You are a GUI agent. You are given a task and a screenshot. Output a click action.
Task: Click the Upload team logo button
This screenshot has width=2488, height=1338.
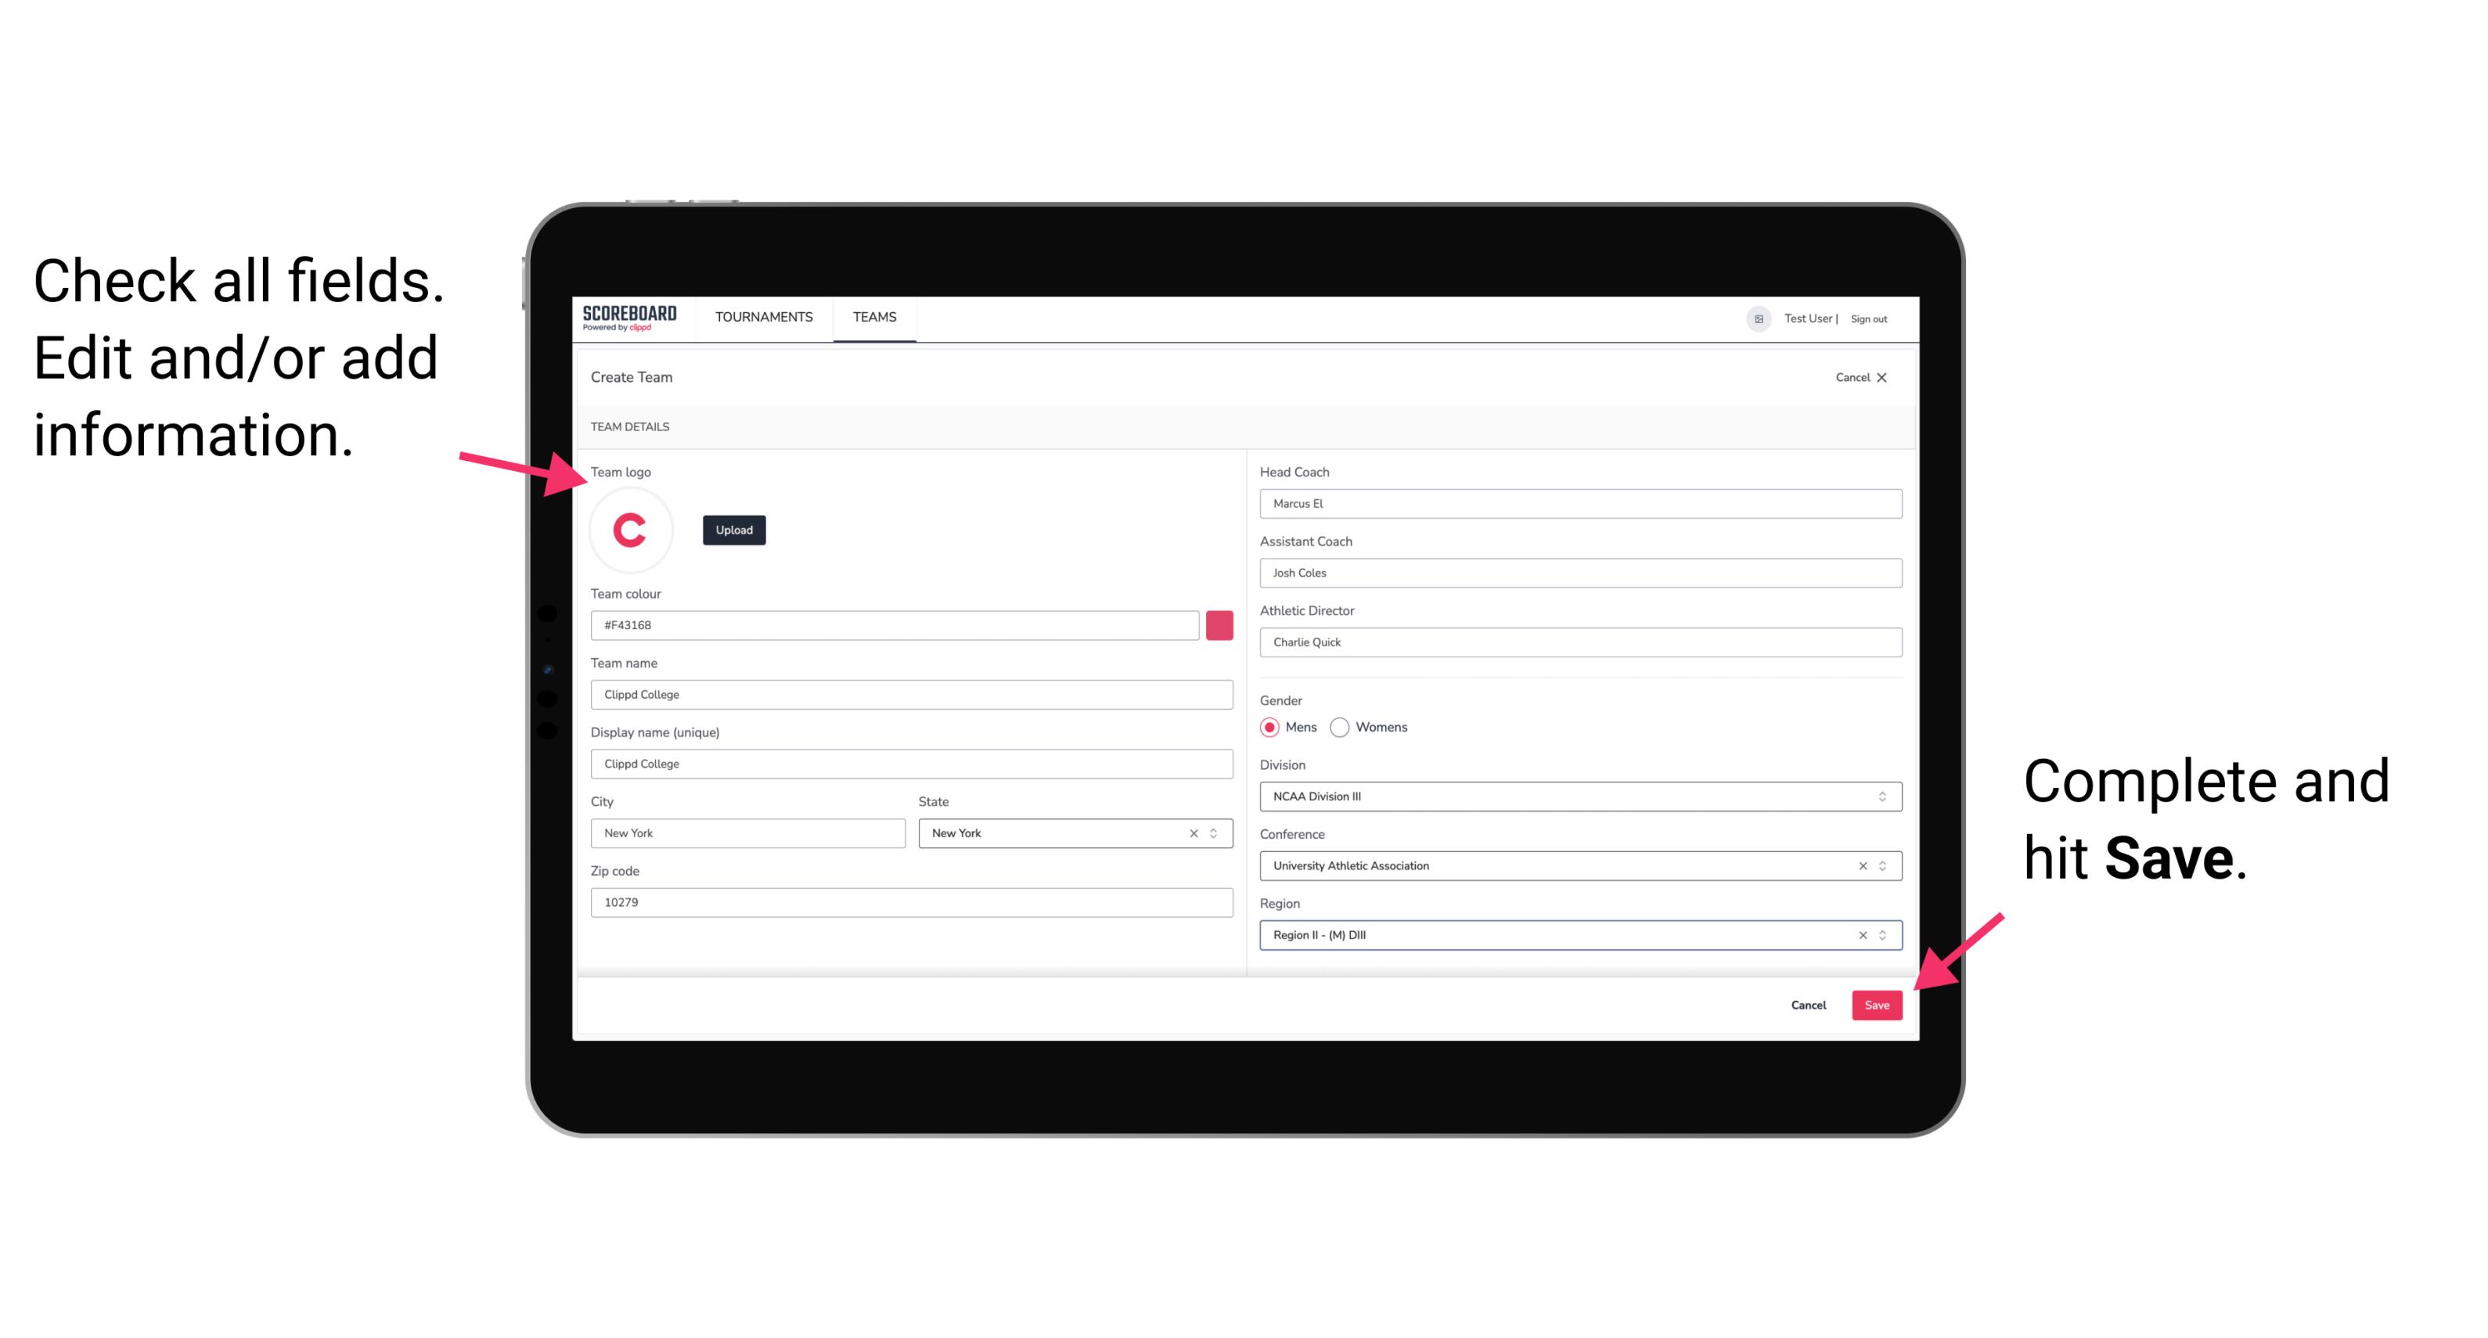pos(733,529)
